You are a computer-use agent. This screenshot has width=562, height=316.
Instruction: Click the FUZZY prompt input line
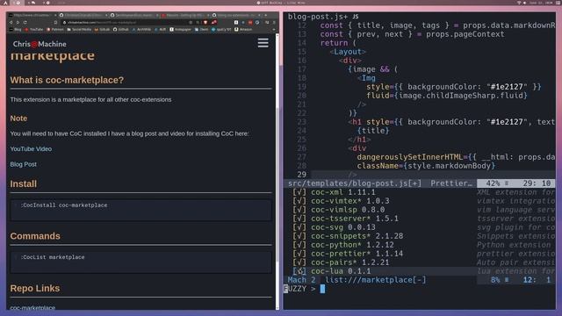[x=420, y=289]
